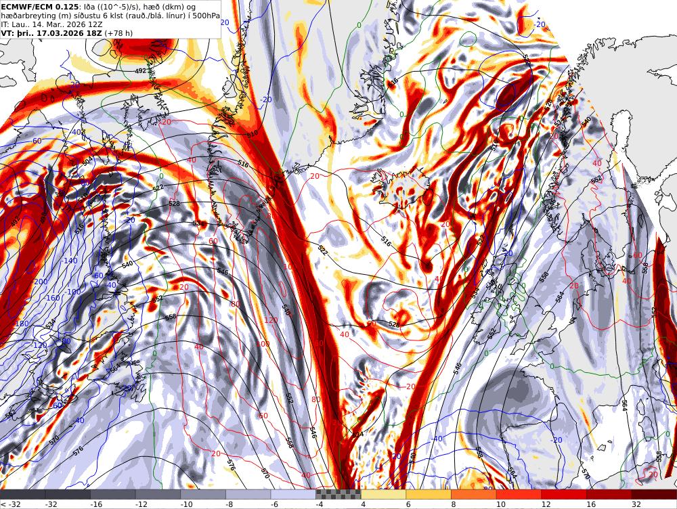
Task: Click the '< -32' legend label
Action: point(11,504)
